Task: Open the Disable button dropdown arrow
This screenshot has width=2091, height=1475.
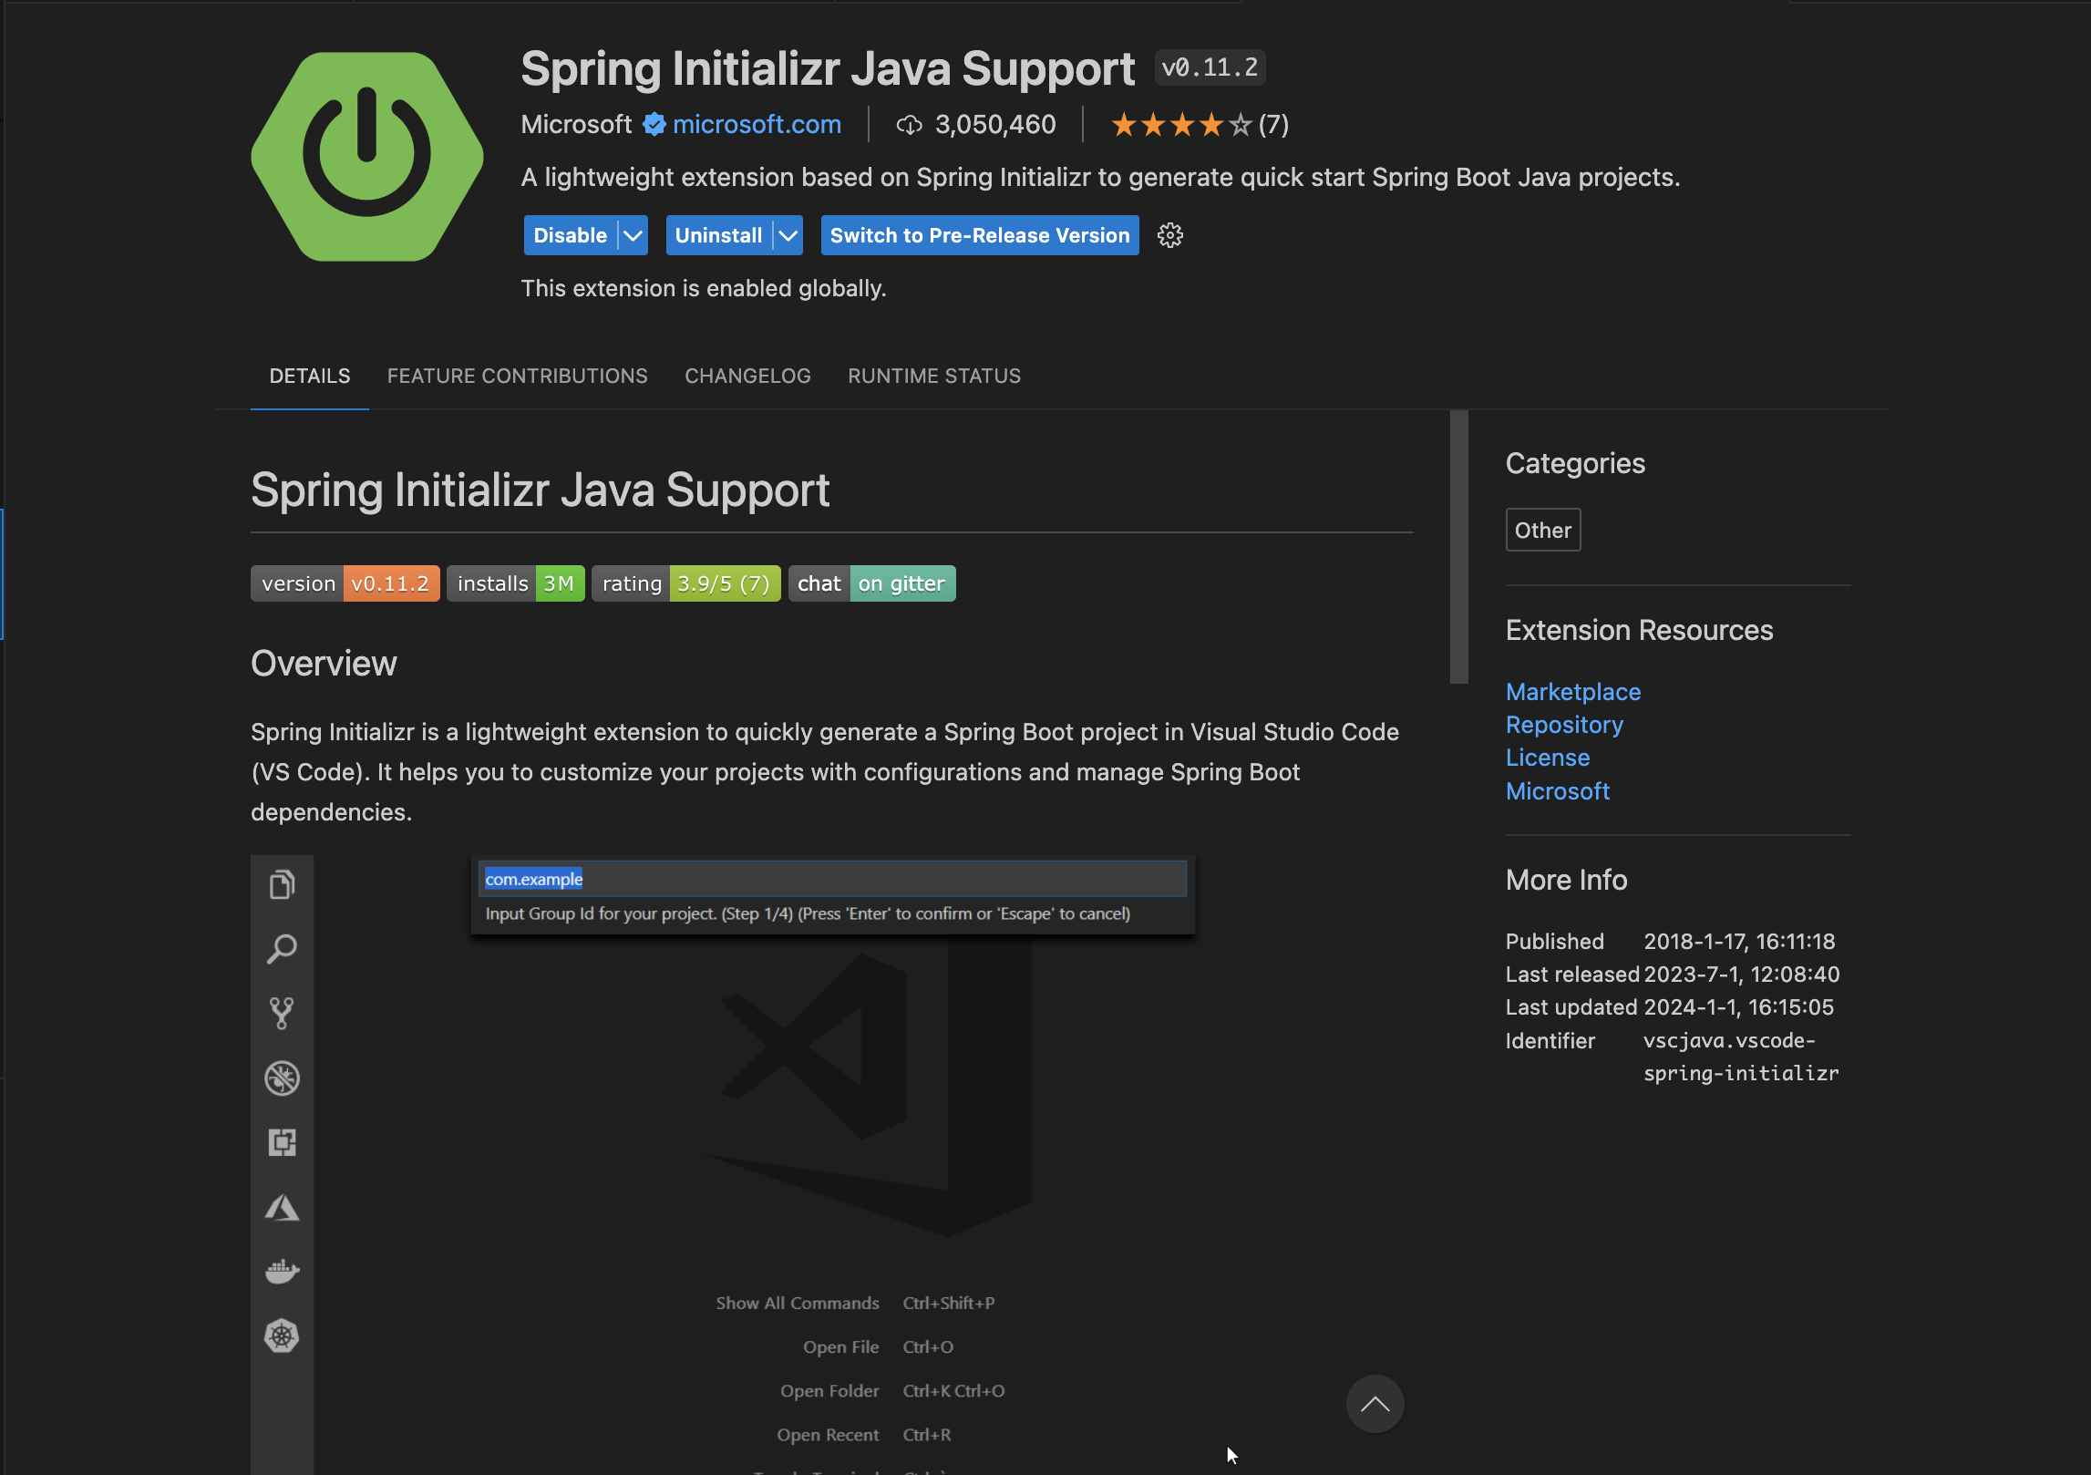Action: tap(633, 235)
